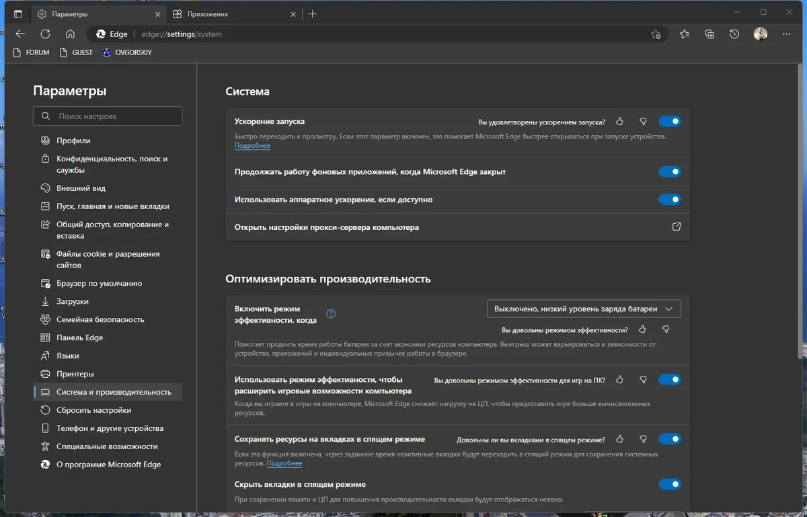The image size is (807, 517).
Task: Go to Home via the house icon
Action: (x=70, y=34)
